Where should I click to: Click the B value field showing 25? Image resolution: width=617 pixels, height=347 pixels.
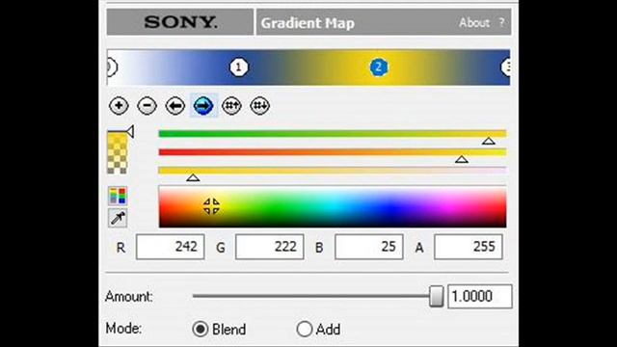(x=368, y=247)
